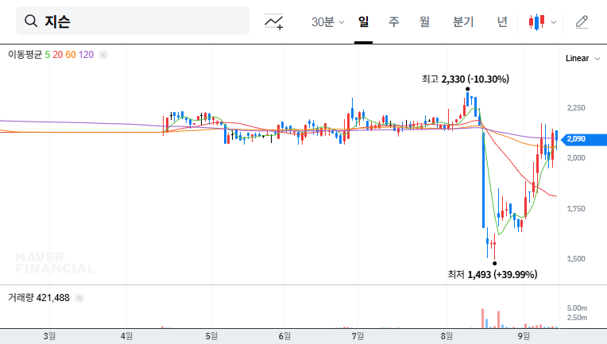Open the Linear scale dropdown
The height and width of the screenshot is (344, 607).
(582, 59)
